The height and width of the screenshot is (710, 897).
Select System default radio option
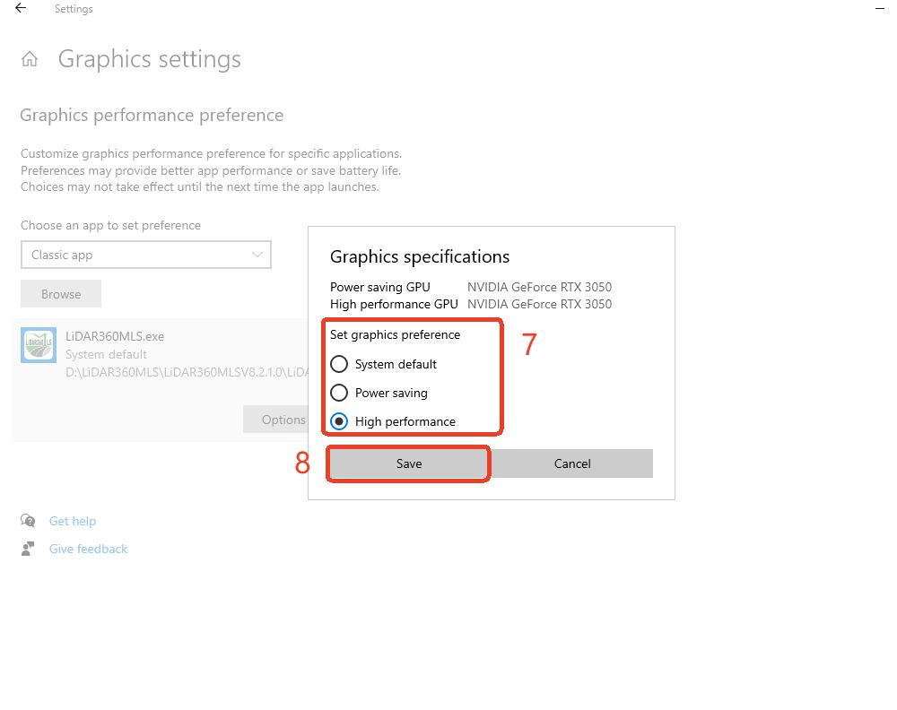(339, 364)
